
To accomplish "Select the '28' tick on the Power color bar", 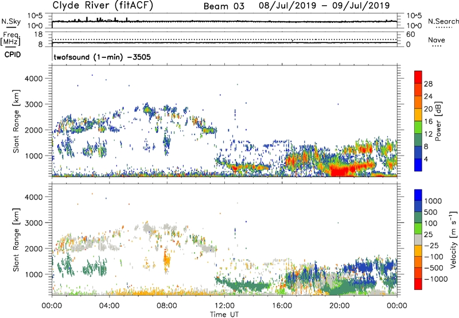I will (428, 84).
